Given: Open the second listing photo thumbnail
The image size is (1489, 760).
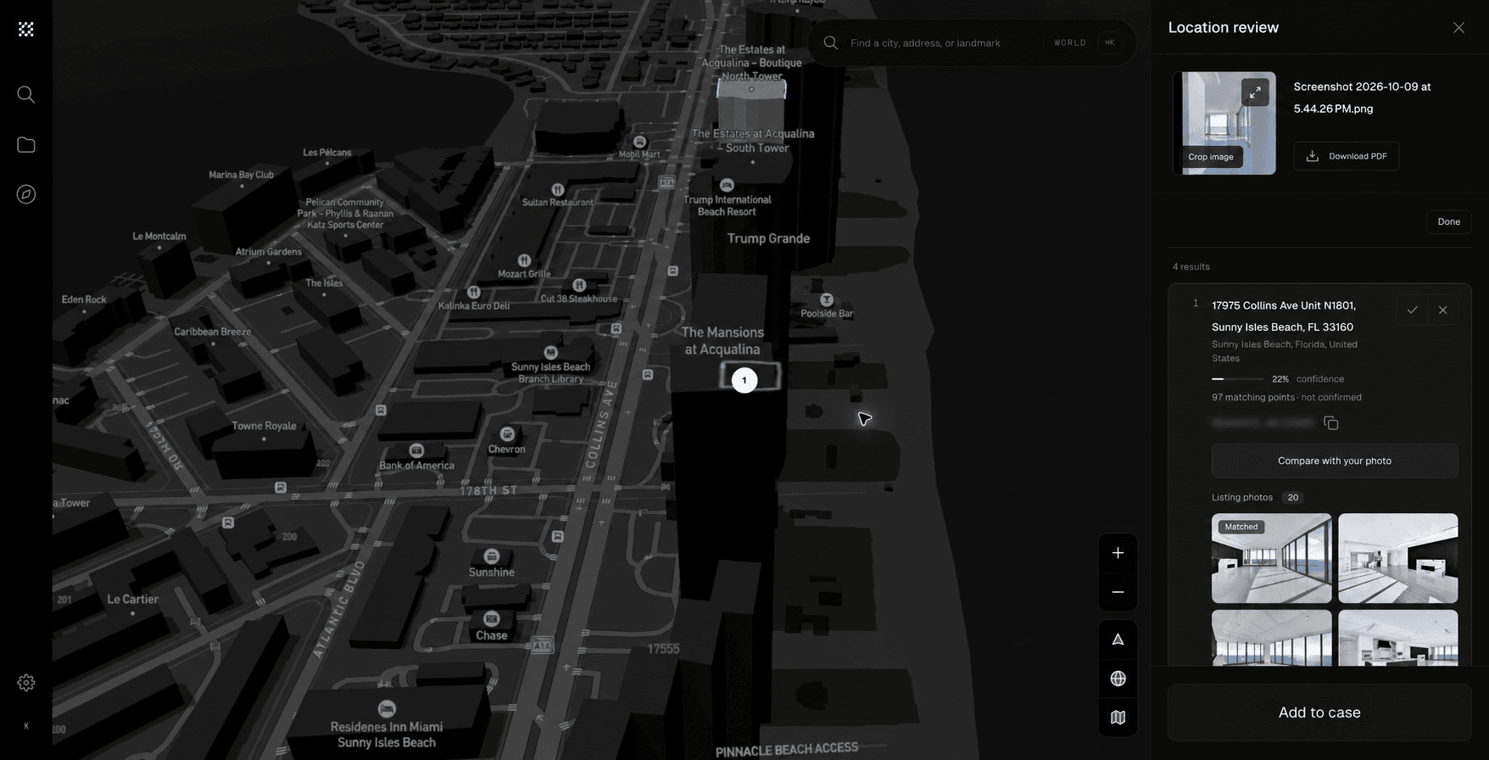Looking at the screenshot, I should pyautogui.click(x=1397, y=558).
